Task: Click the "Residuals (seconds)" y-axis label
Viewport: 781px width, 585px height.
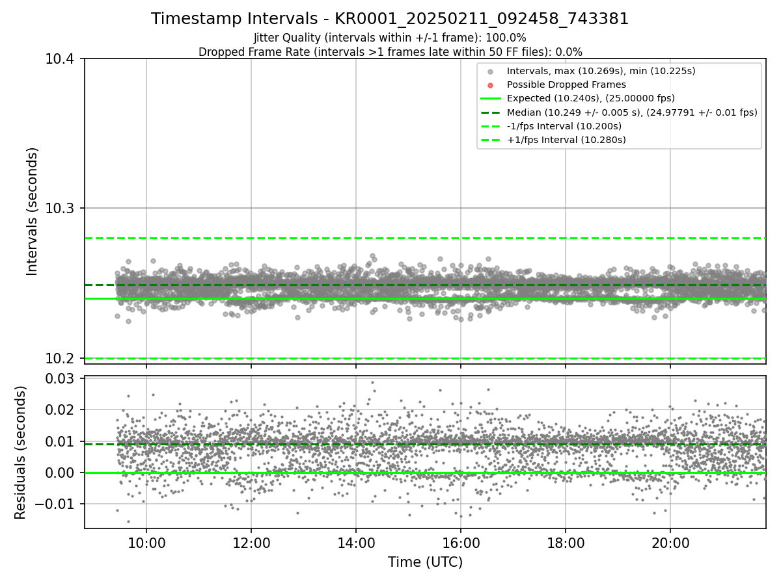Action: pyautogui.click(x=20, y=452)
